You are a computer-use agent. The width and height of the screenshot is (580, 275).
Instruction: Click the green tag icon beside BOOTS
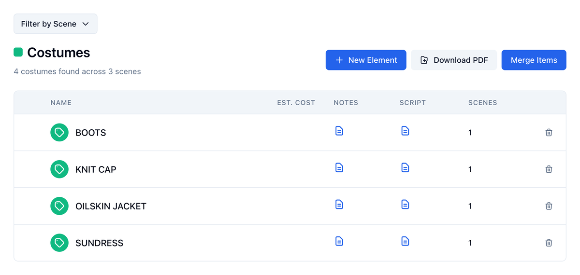click(59, 132)
